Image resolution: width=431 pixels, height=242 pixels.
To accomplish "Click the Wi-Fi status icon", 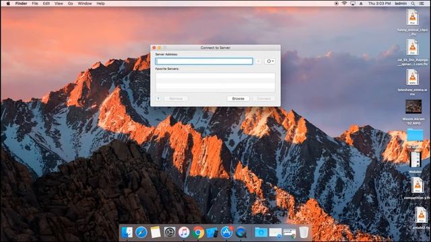I will [x=344, y=3].
